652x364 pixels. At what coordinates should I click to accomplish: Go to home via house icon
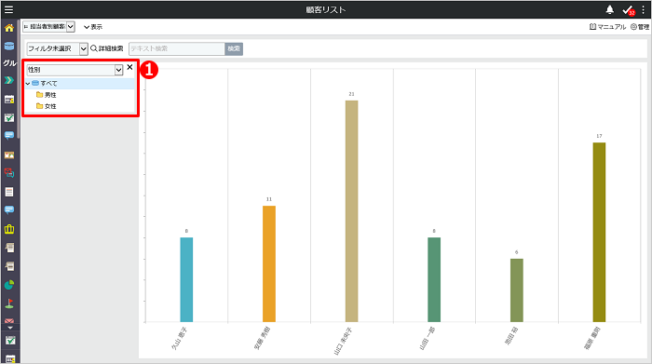point(9,28)
